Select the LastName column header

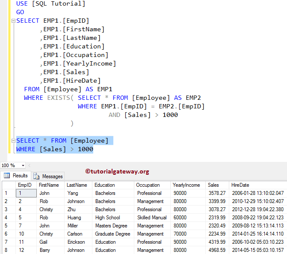pyautogui.click(x=78, y=185)
